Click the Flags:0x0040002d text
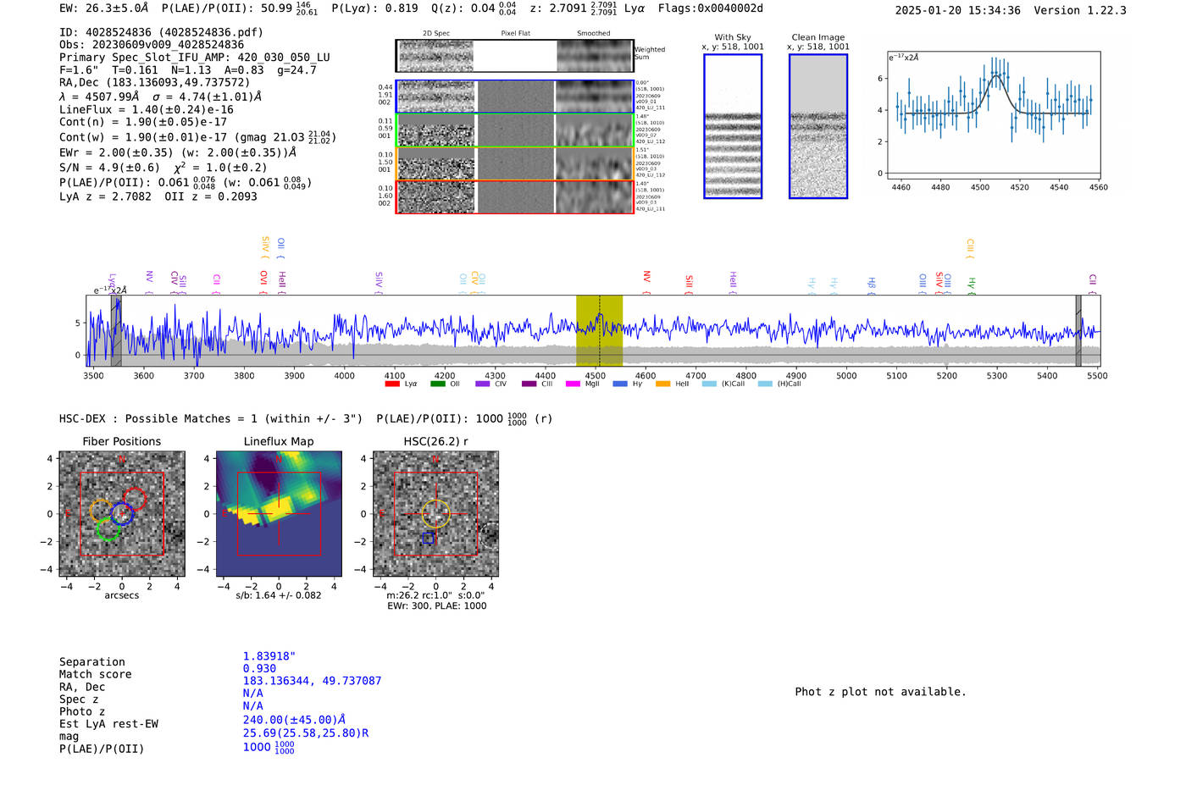The image size is (1186, 807). coord(711,8)
